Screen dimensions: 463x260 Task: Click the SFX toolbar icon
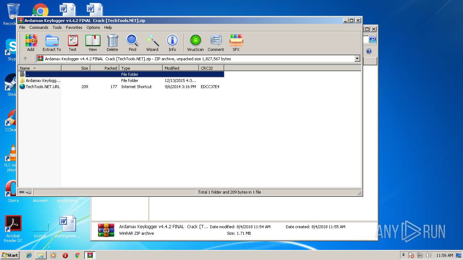pos(236,43)
